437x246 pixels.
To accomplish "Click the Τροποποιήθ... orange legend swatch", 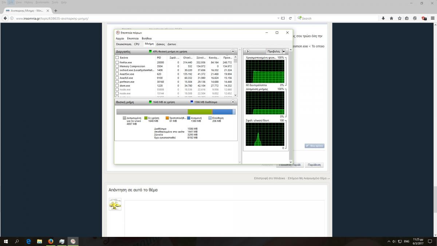I will (x=167, y=118).
